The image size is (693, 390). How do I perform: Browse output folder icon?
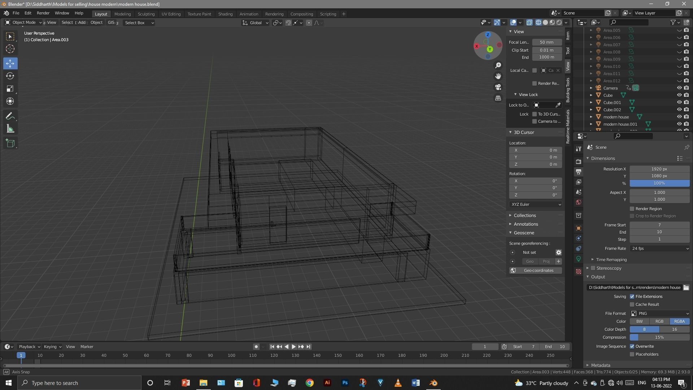[x=686, y=287]
